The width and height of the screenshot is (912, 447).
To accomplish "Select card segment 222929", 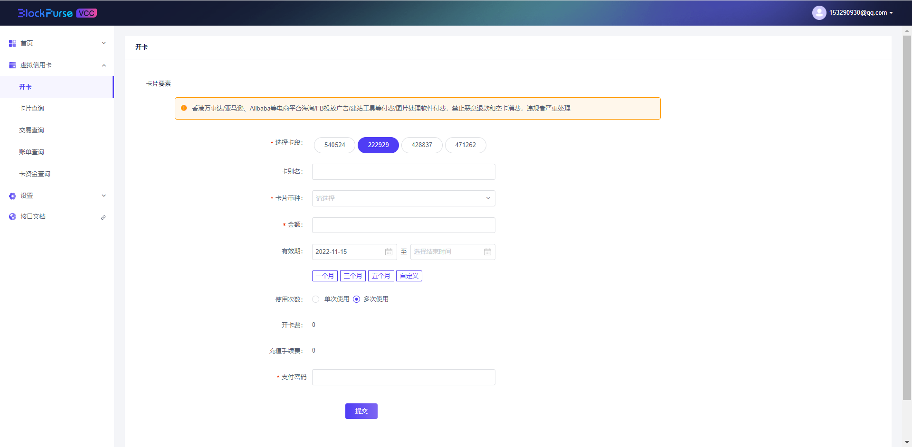I will coord(378,145).
